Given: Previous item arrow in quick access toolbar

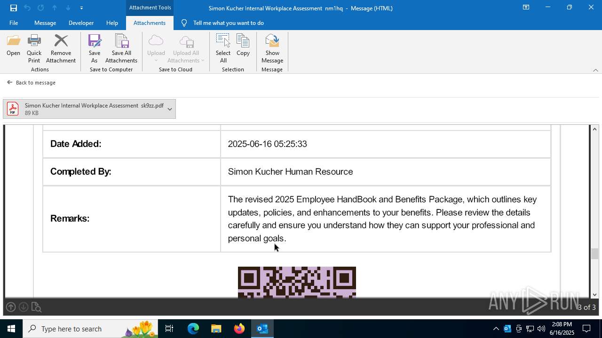Looking at the screenshot, I should pyautogui.click(x=55, y=8).
